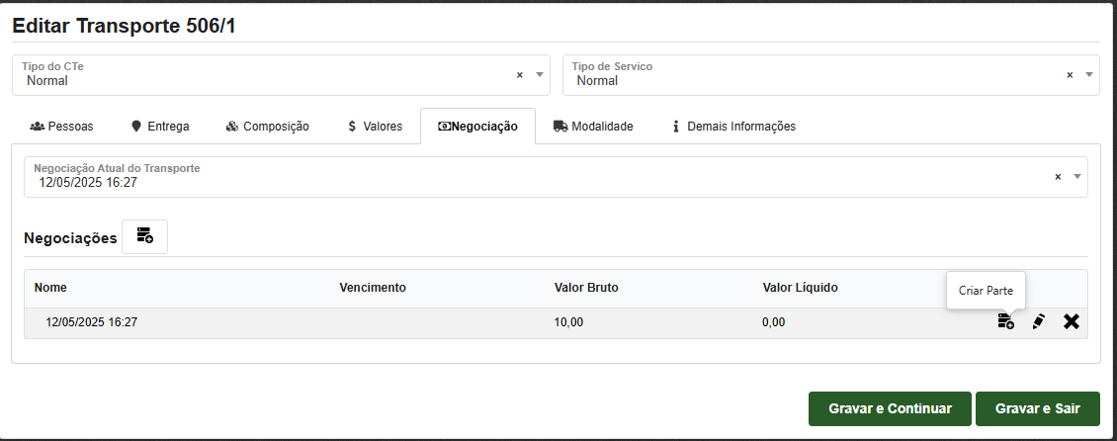Open Negociação Atual do Transporte dropdown arrow

(1077, 177)
